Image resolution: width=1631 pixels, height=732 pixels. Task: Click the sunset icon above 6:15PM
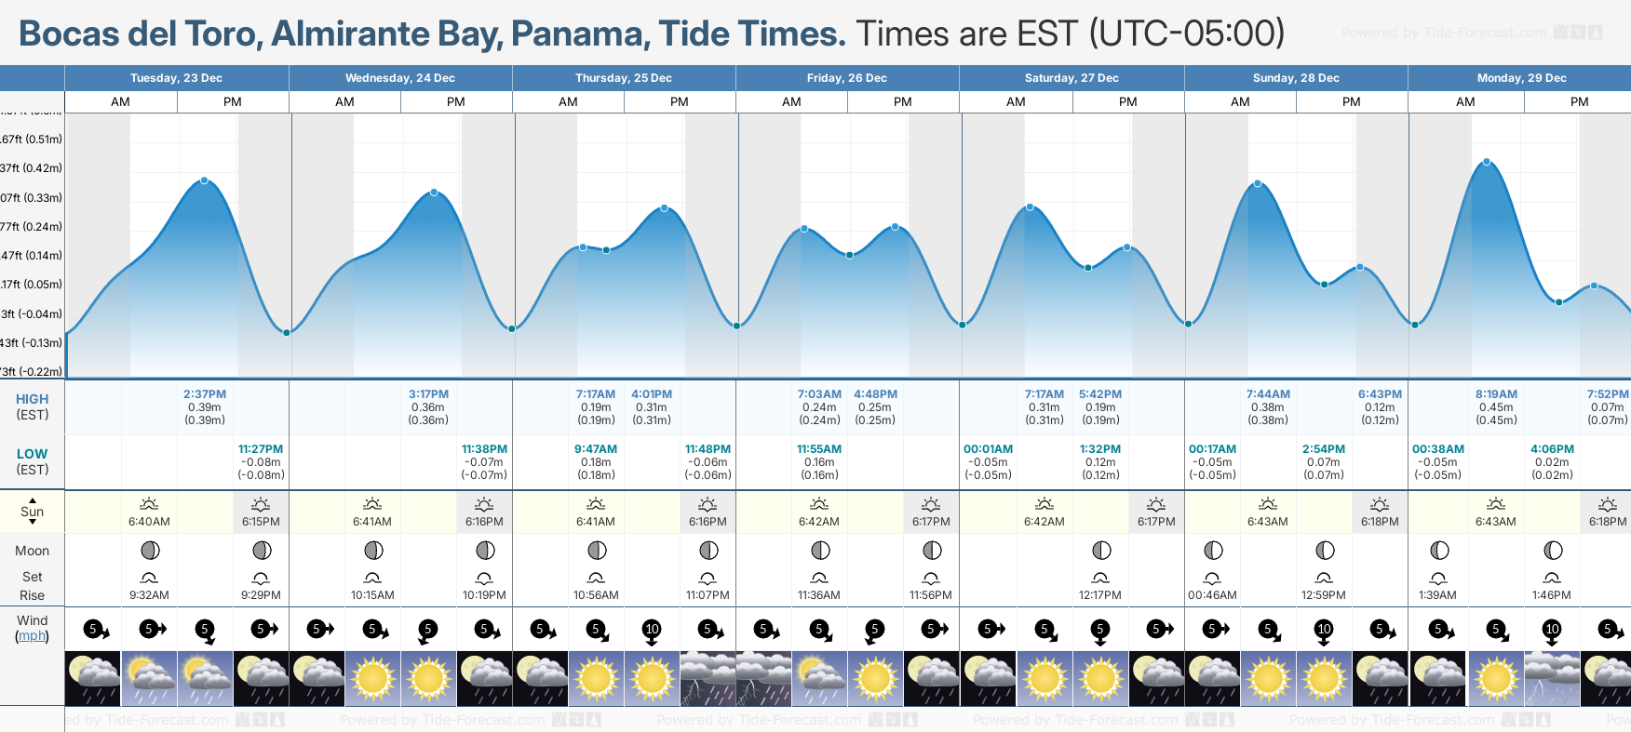[261, 504]
